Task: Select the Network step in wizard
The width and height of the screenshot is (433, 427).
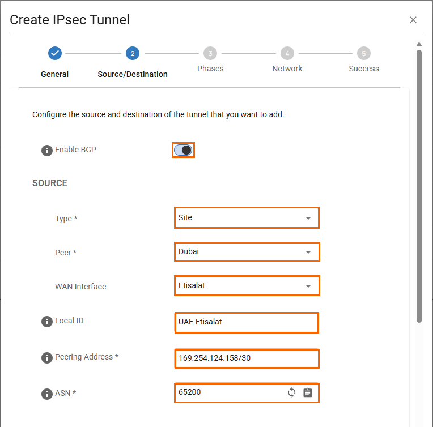Action: (x=287, y=54)
